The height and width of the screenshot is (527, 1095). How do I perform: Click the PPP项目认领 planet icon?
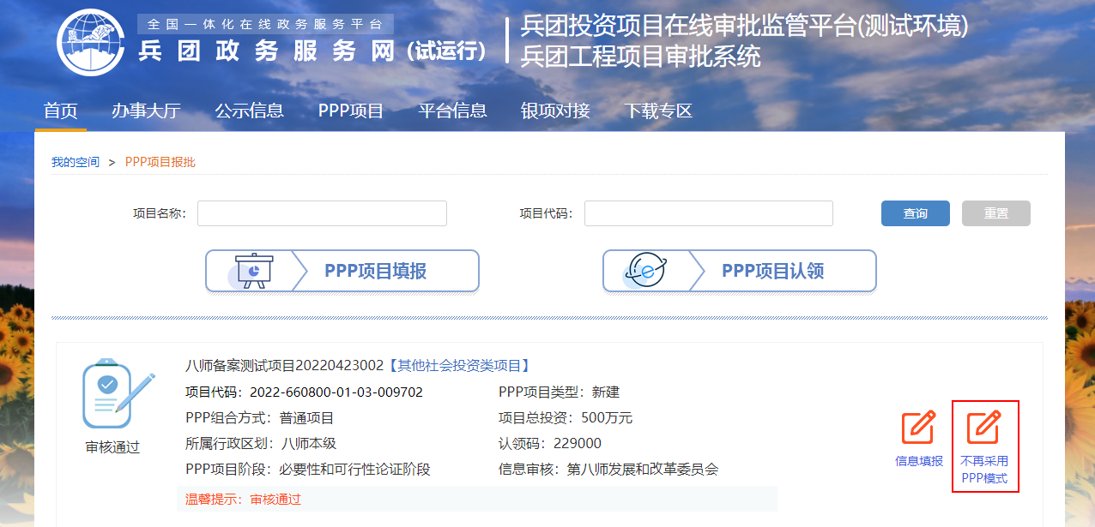click(x=647, y=271)
